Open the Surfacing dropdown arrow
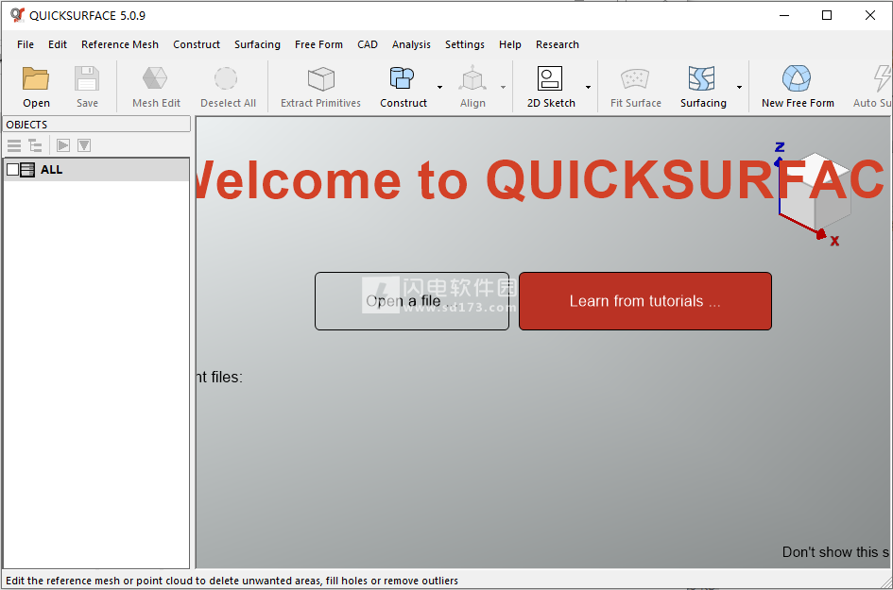Image resolution: width=893 pixels, height=590 pixels. pyautogui.click(x=739, y=87)
